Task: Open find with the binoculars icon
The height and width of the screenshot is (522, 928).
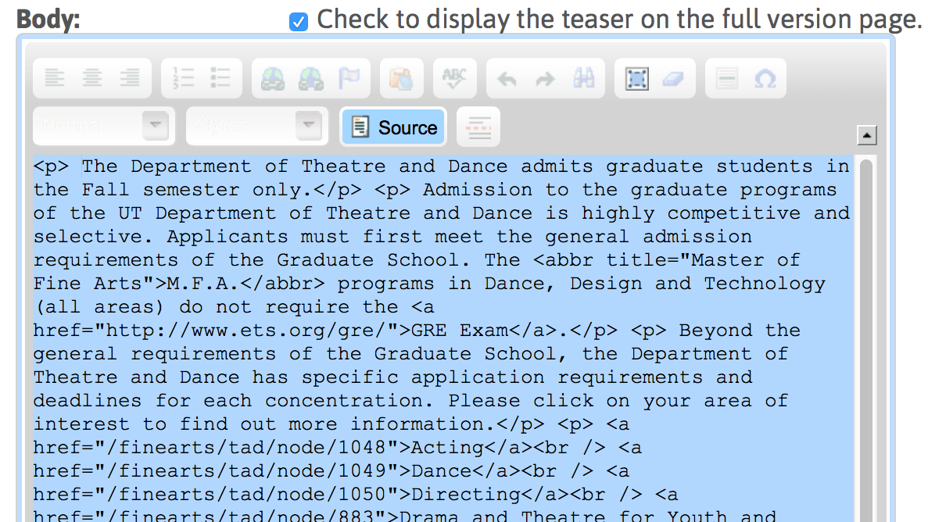Action: 583,78
